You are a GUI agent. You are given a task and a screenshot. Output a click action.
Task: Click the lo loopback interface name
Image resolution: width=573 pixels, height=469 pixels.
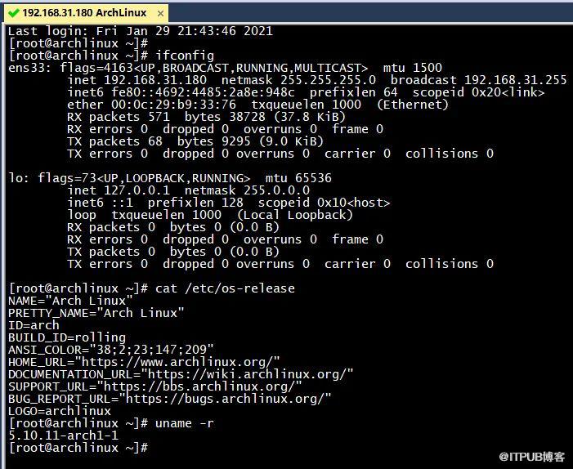[x=16, y=178]
